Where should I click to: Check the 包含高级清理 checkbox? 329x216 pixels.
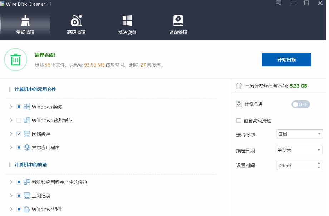pyautogui.click(x=239, y=121)
